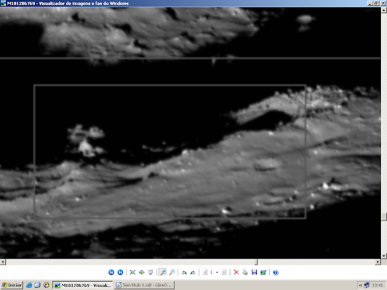Minimize the image viewer window
Viewport: 387px width, 290px height.
(370, 3)
